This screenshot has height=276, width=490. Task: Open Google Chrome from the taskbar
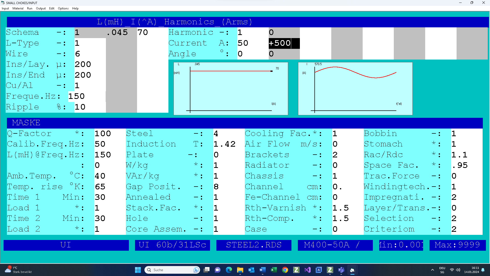(x=285, y=270)
